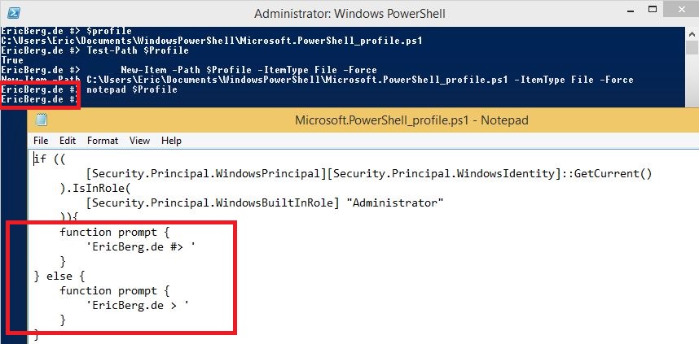Open the Edit menu in Notepad

coord(68,141)
